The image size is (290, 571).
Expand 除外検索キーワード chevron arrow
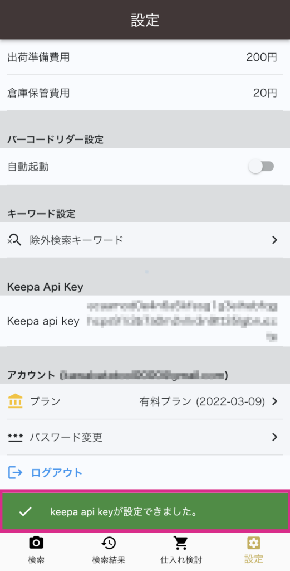(x=275, y=240)
